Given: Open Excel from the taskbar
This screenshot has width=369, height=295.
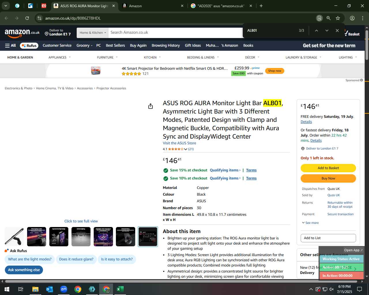Looking at the screenshot, I should pos(120,289).
